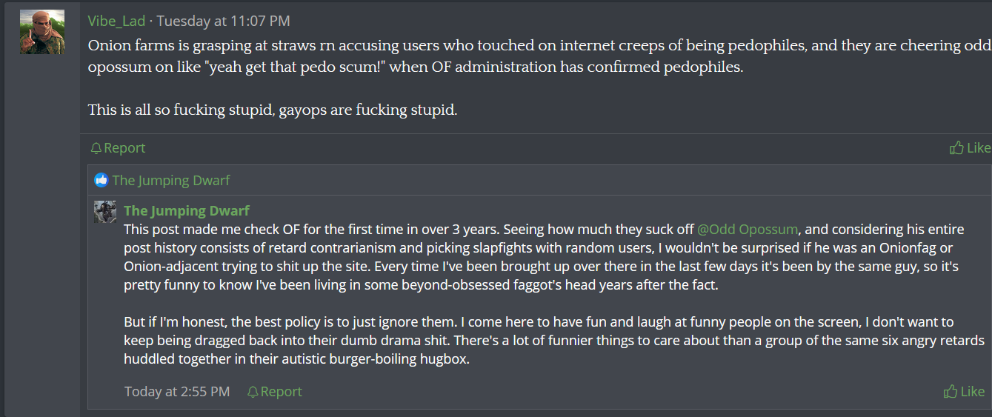The width and height of the screenshot is (992, 417).
Task: Click The Jumping Dwarf's small avatar
Action: point(105,212)
